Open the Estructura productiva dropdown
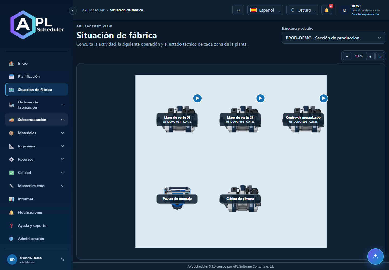The image size is (389, 270). click(x=334, y=38)
